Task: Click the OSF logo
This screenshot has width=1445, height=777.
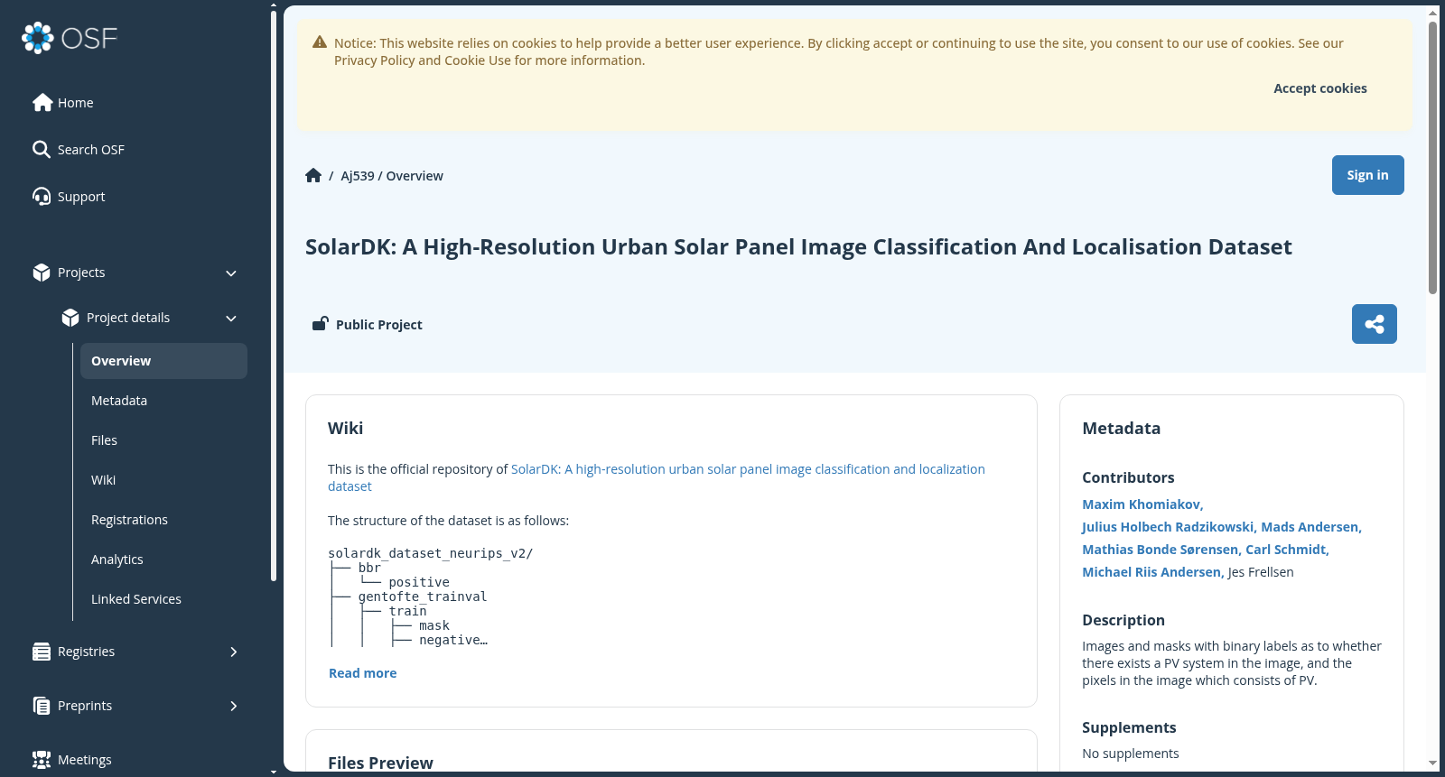Action: (x=70, y=38)
